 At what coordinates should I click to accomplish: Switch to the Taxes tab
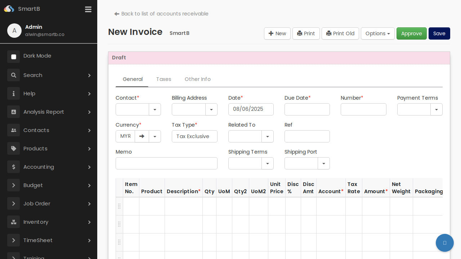tap(164, 79)
